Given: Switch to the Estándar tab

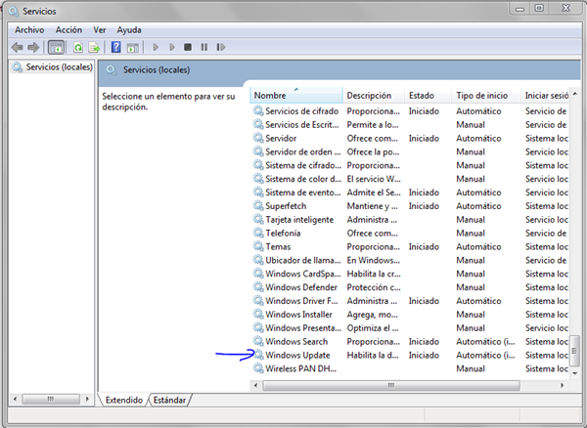Looking at the screenshot, I should point(168,400).
